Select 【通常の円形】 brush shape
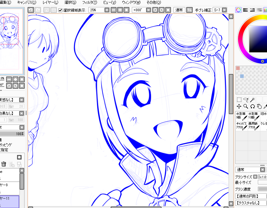Viewport: 267px width, 208px height. [251, 196]
